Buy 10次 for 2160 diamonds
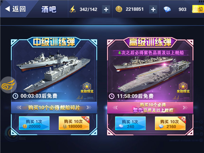This screenshot has width=204, height=153. coord(170,123)
